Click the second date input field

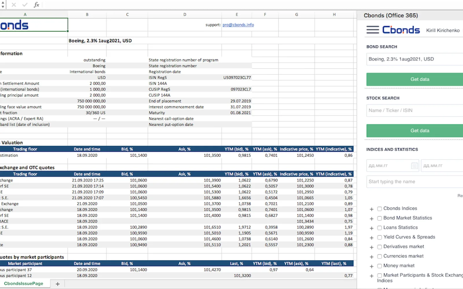(x=442, y=166)
